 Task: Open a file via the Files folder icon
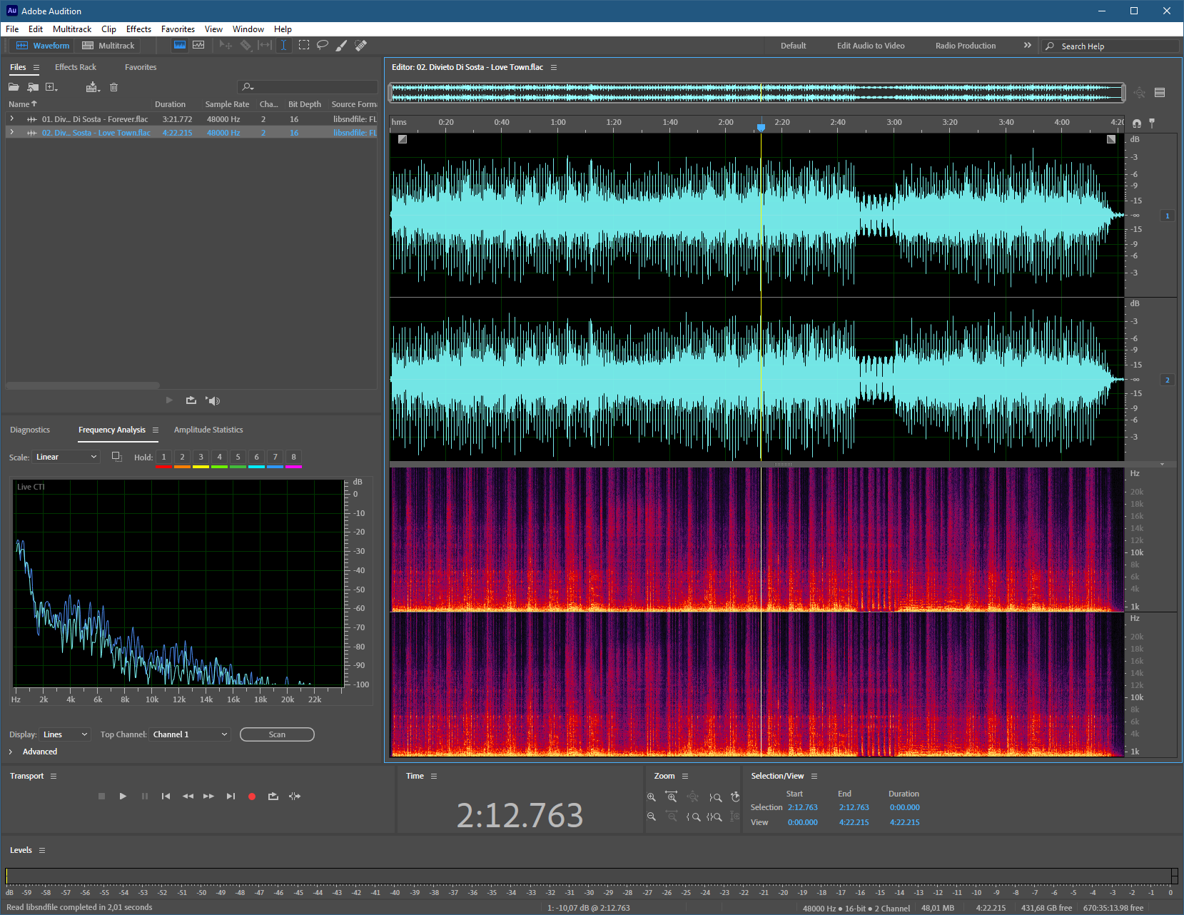pos(14,87)
